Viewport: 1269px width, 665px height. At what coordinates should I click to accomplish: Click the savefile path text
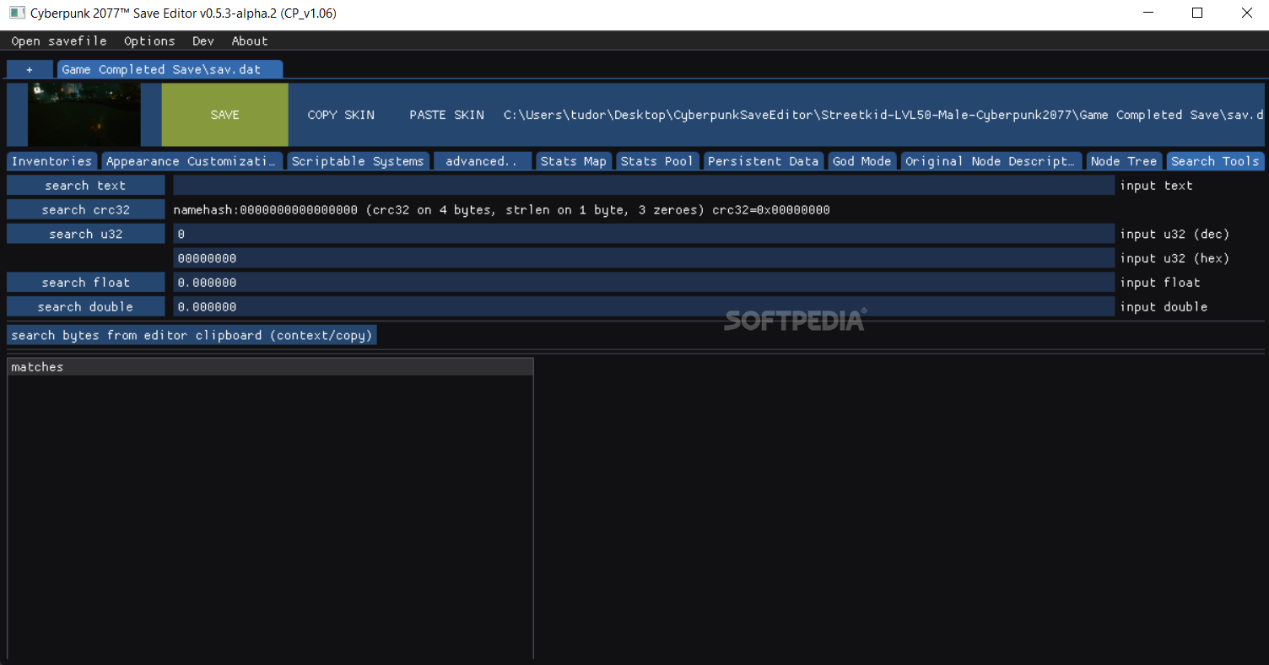tap(883, 115)
